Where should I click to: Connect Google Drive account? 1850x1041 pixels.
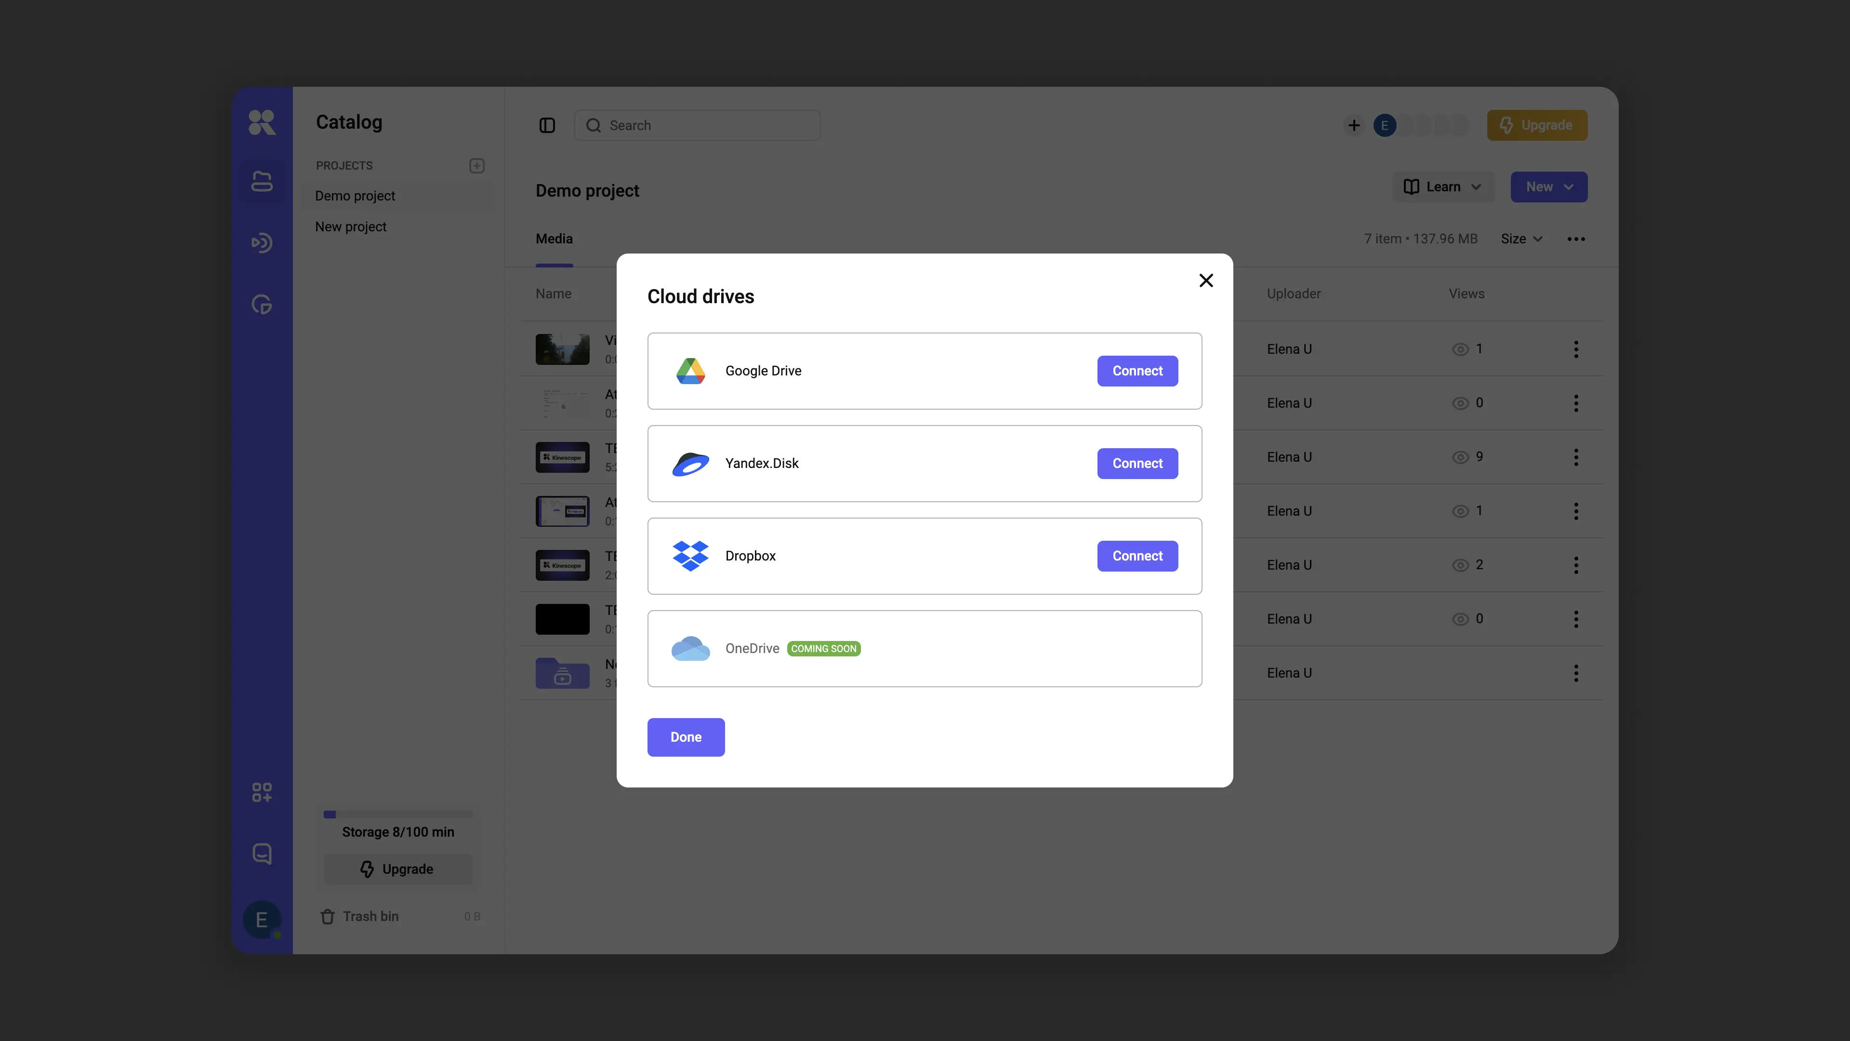tap(1137, 371)
